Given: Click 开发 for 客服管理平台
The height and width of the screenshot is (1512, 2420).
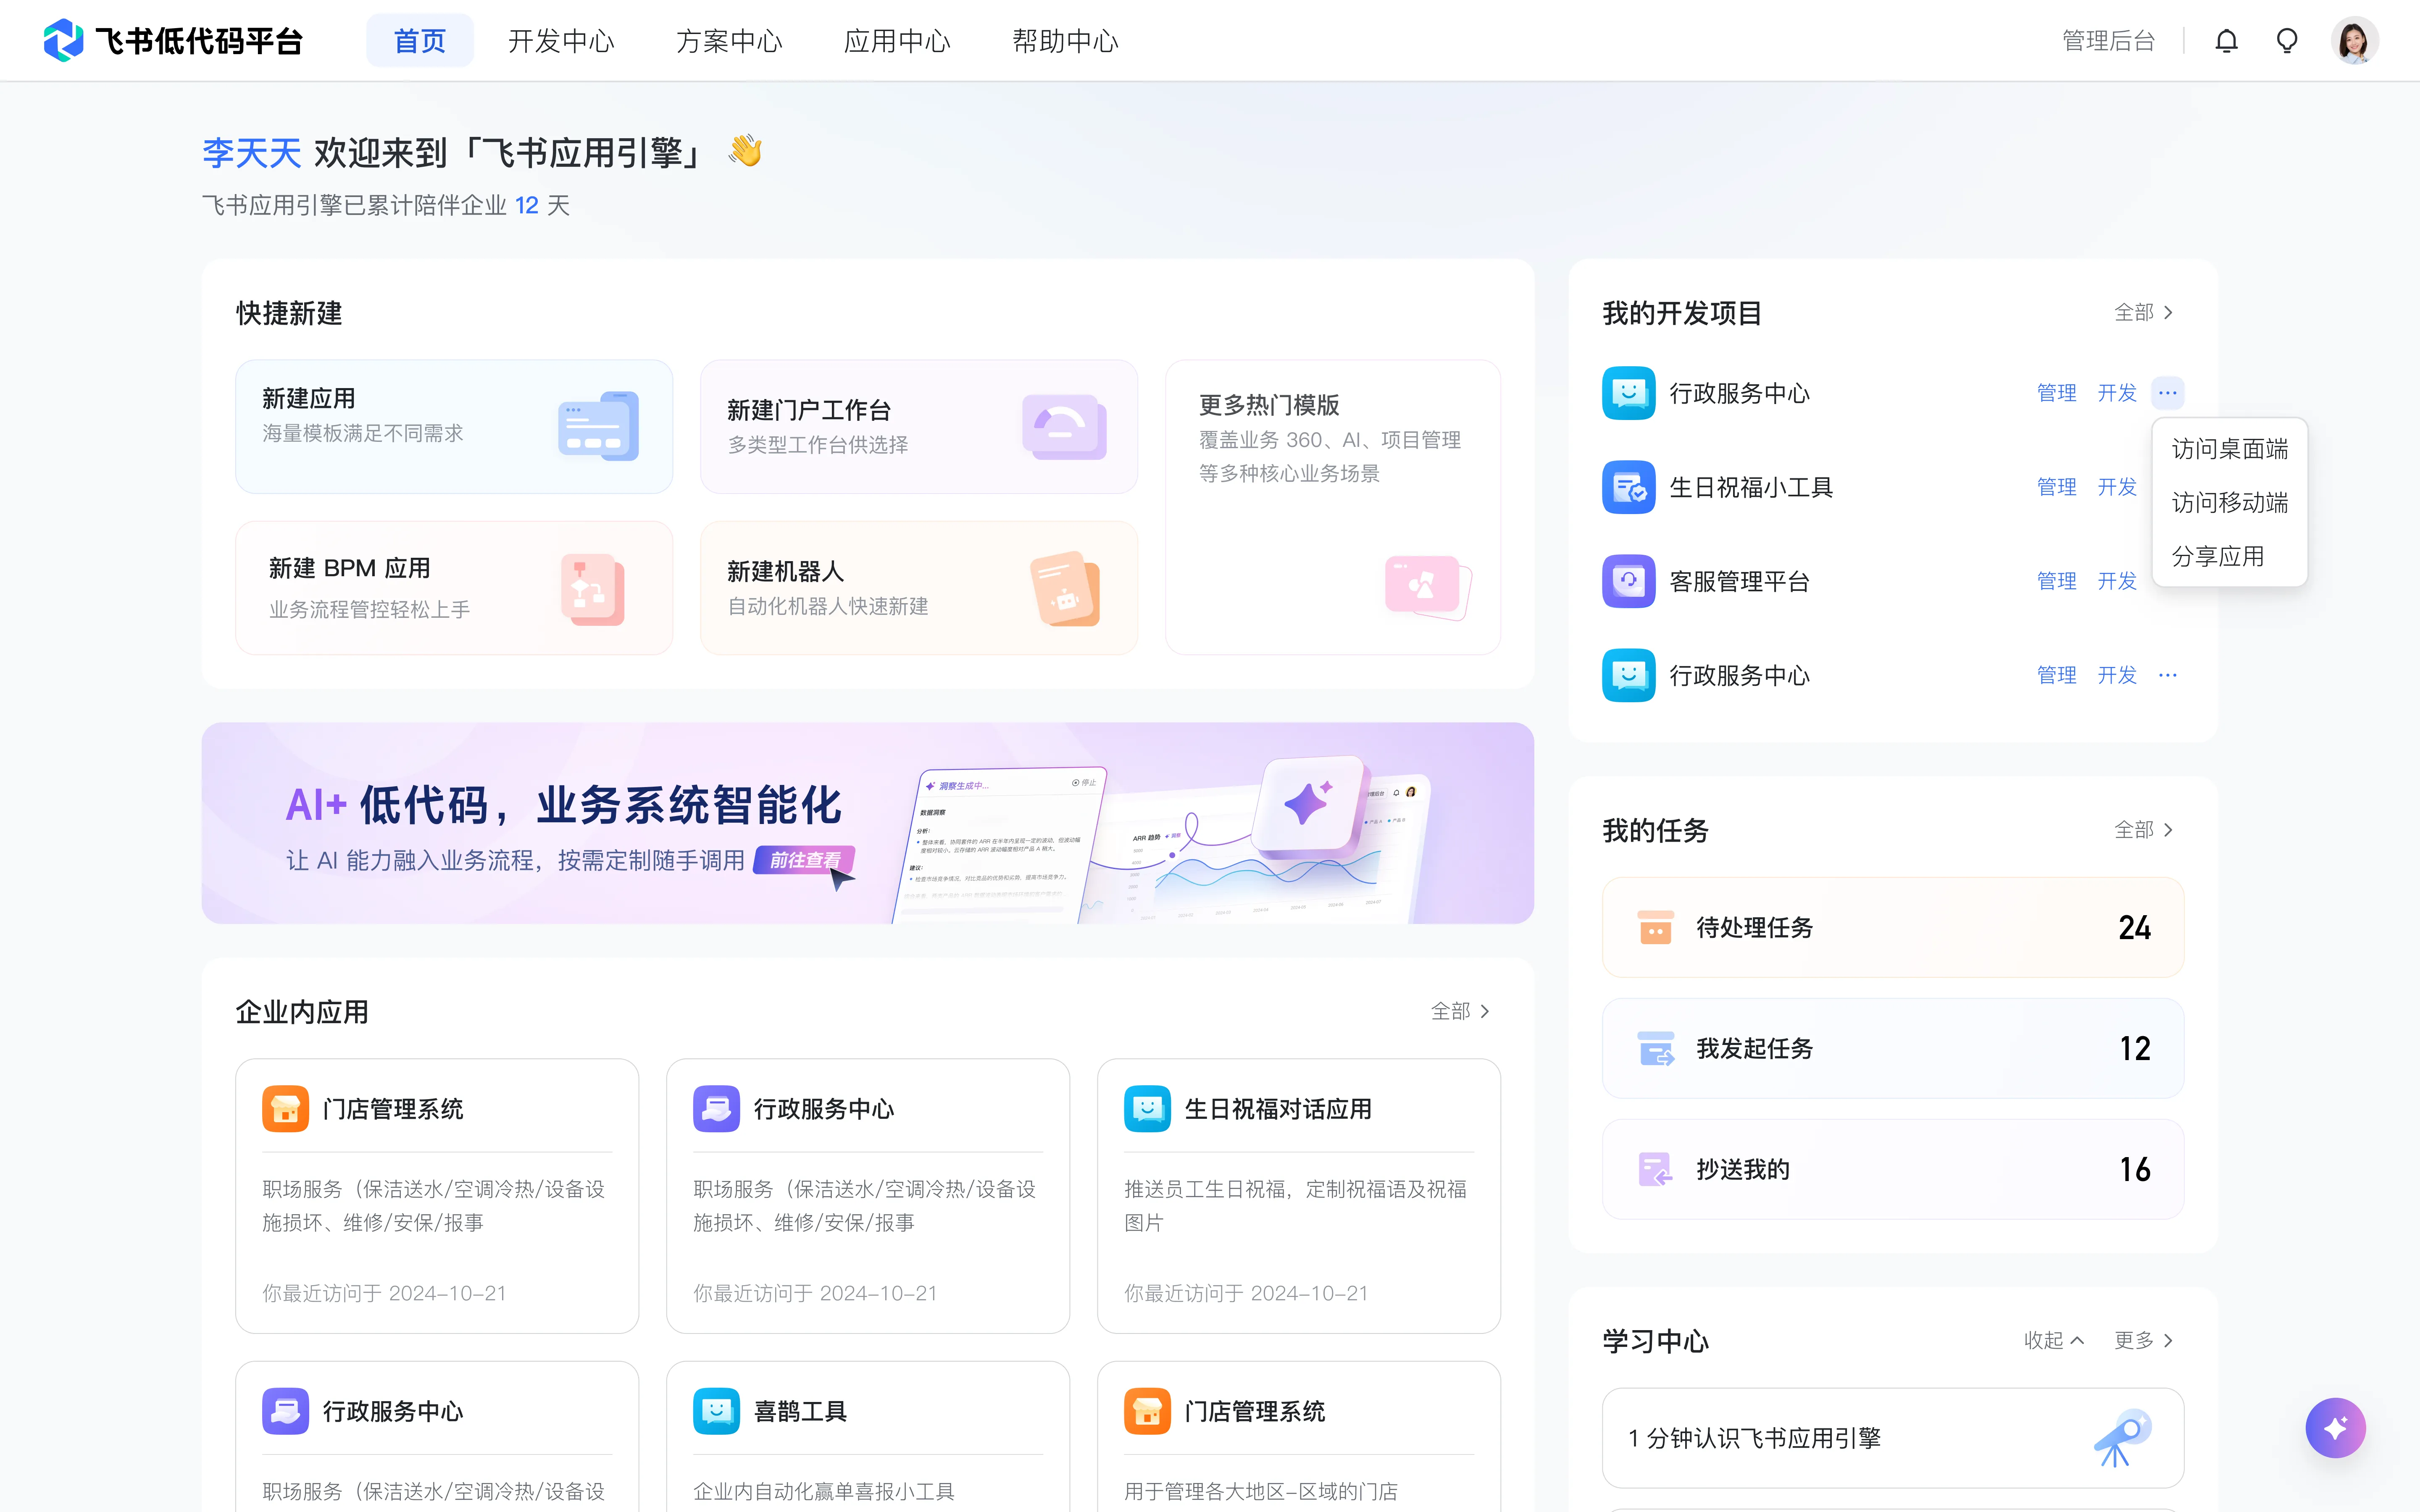Looking at the screenshot, I should coord(2117,581).
